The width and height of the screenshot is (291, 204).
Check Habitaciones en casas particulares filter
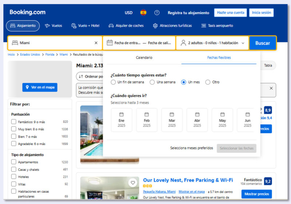point(13,191)
